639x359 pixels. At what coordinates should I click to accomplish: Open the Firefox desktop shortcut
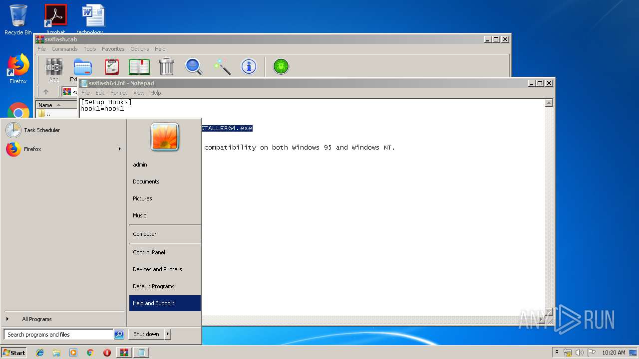coord(18,69)
